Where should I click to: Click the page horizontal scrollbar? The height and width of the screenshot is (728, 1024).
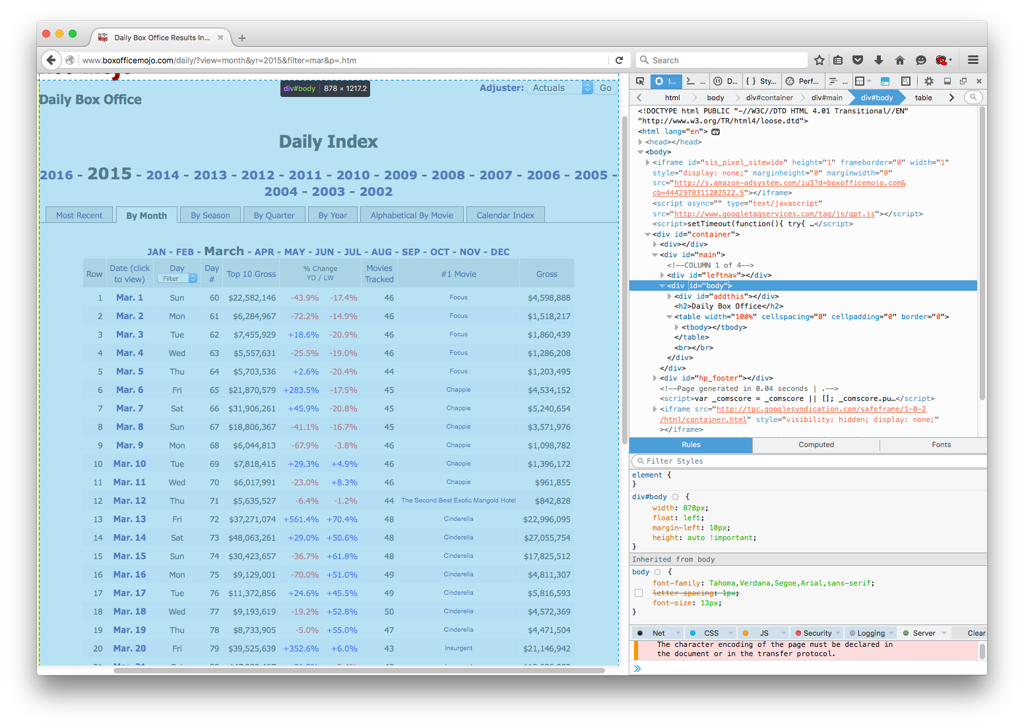[x=359, y=671]
